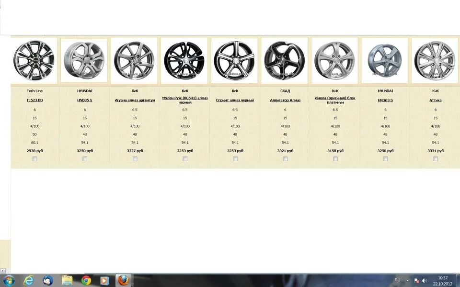
Task: Click the 60.1 hub diameter value
Action: pos(35,143)
